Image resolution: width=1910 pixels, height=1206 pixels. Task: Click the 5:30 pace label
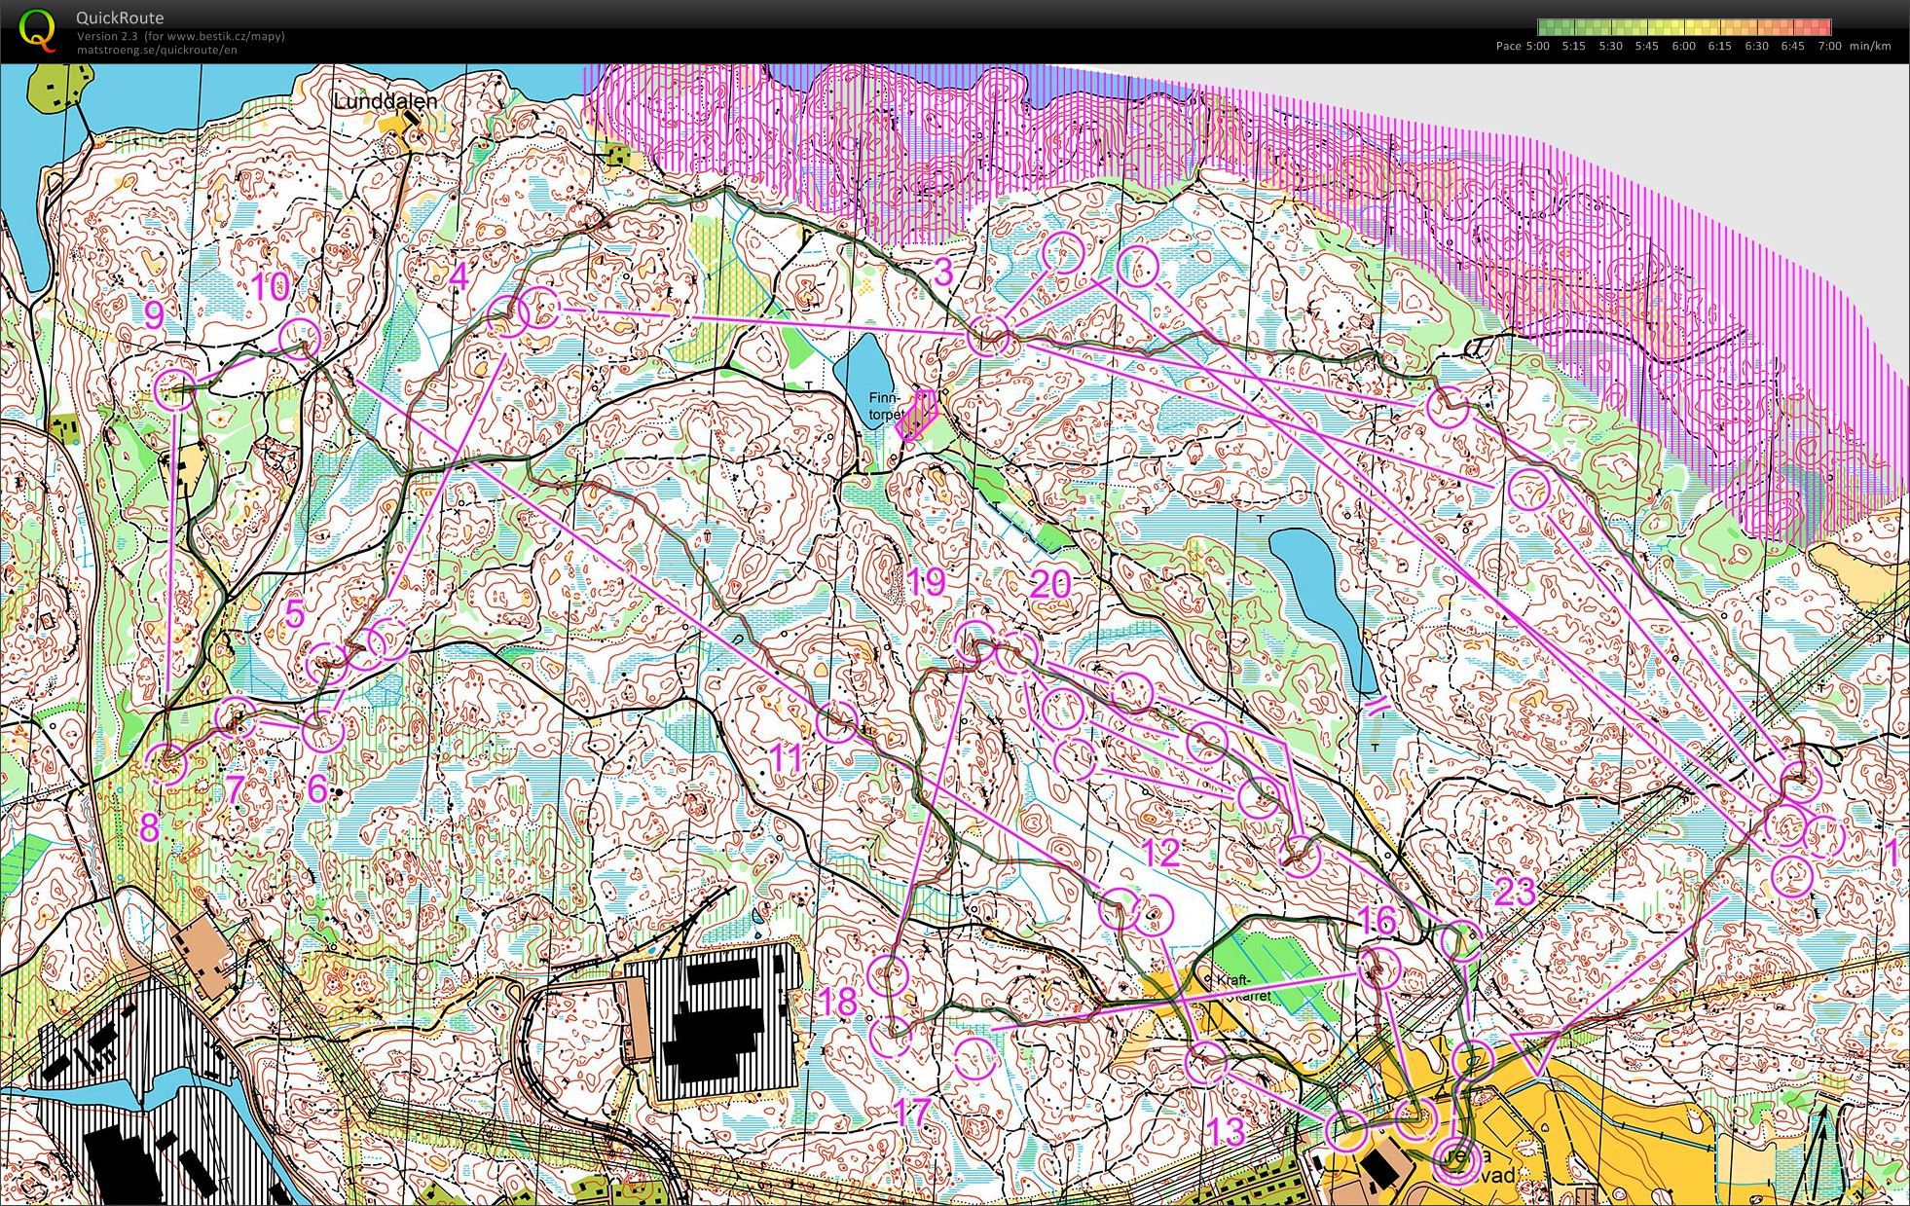[x=1610, y=46]
